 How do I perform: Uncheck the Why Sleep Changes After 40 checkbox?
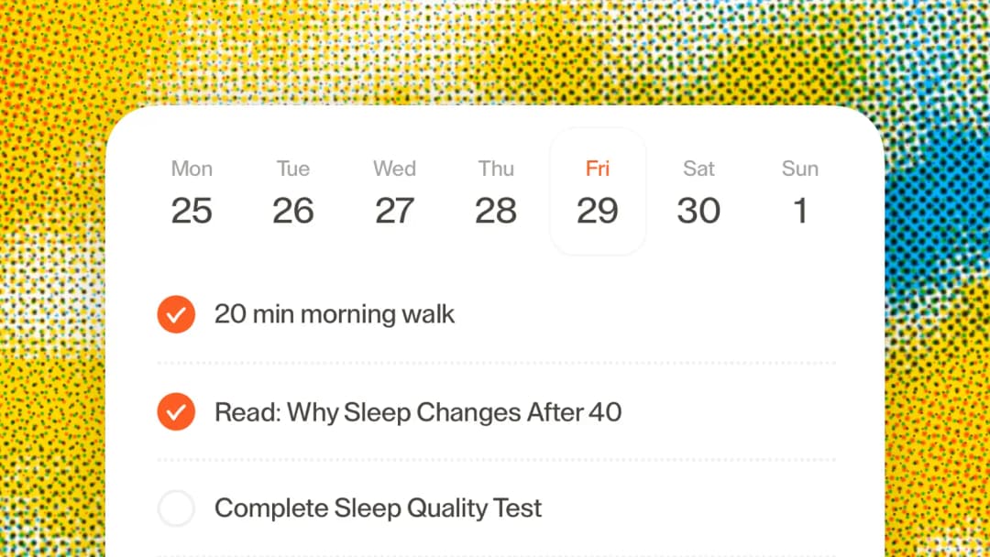point(176,412)
